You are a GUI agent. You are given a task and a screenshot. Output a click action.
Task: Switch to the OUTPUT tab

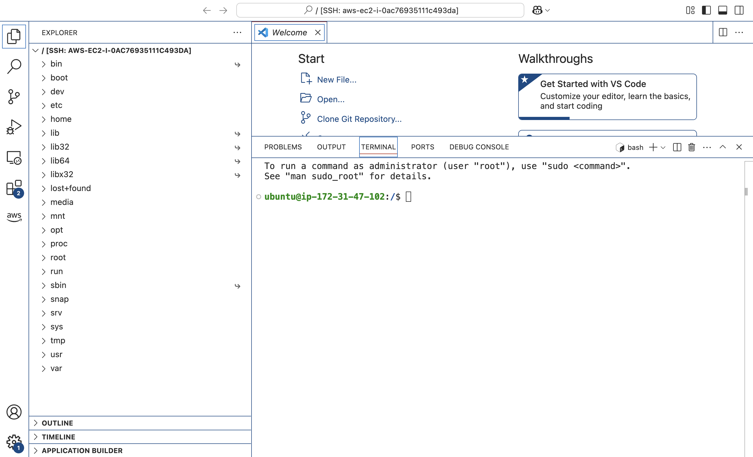pos(331,147)
